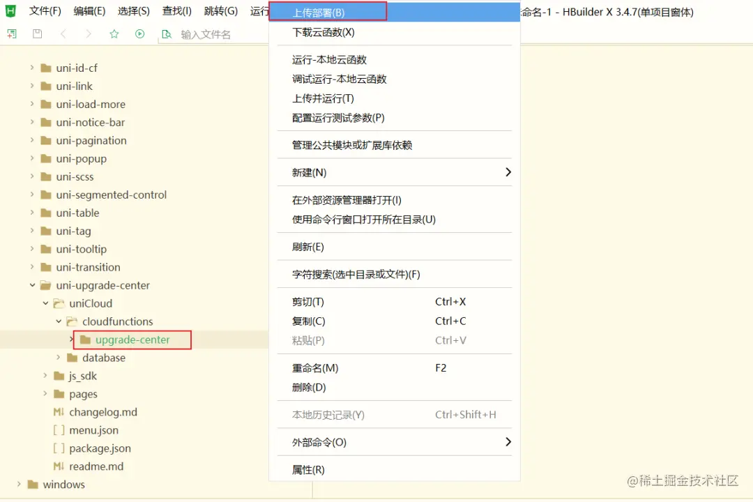Expand the database folder chevron

[x=59, y=358]
